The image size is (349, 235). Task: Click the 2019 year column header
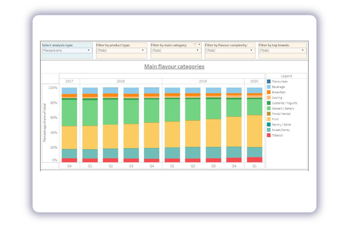click(x=203, y=81)
